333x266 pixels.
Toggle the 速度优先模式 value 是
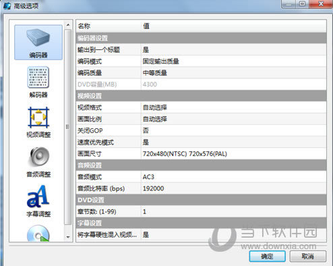coord(234,142)
